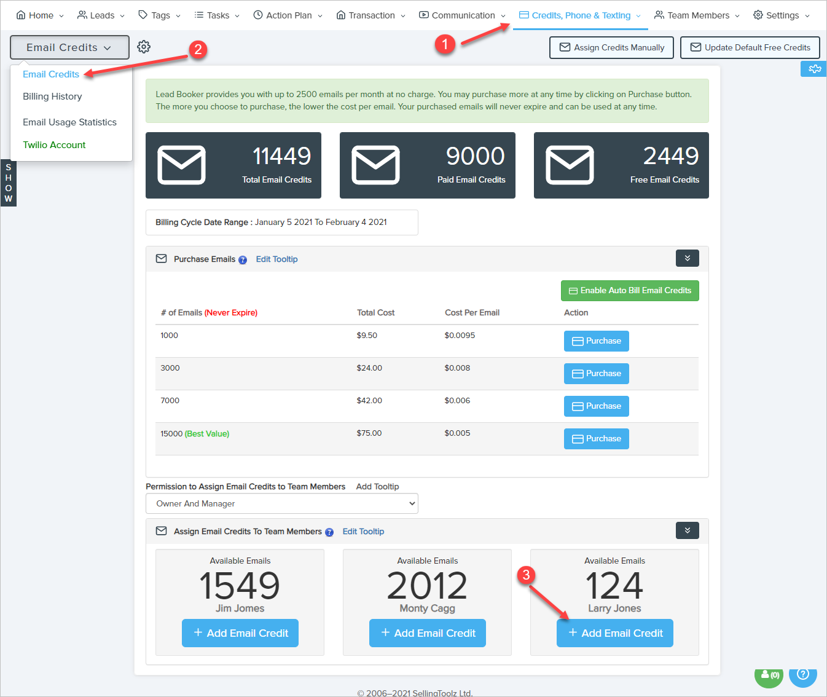Open the Owner And Manager permission dropdown
827x697 pixels.
282,503
